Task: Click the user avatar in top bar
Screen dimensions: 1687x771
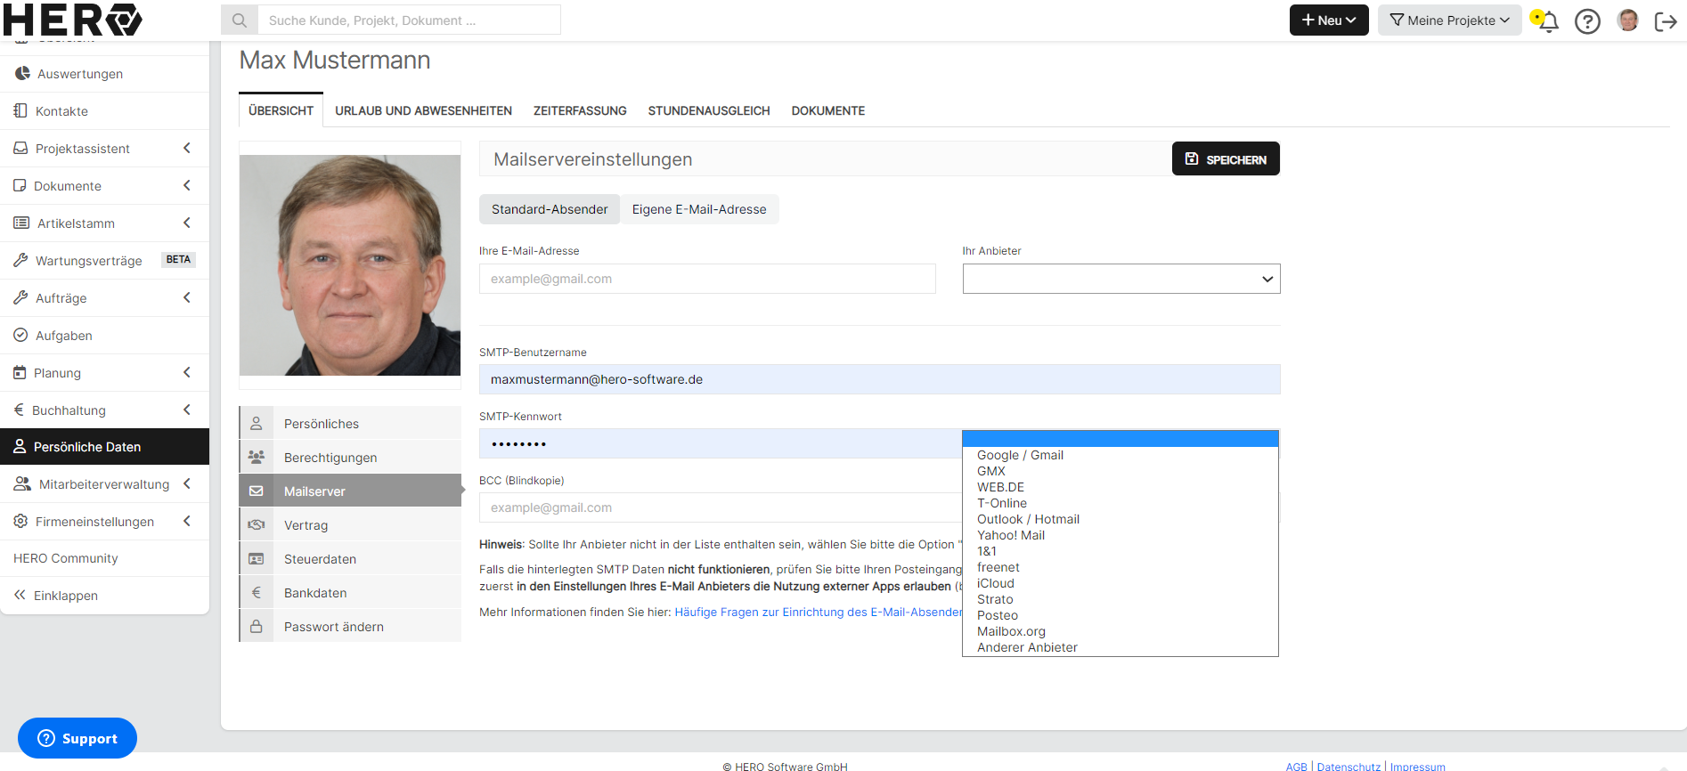Action: click(x=1627, y=20)
